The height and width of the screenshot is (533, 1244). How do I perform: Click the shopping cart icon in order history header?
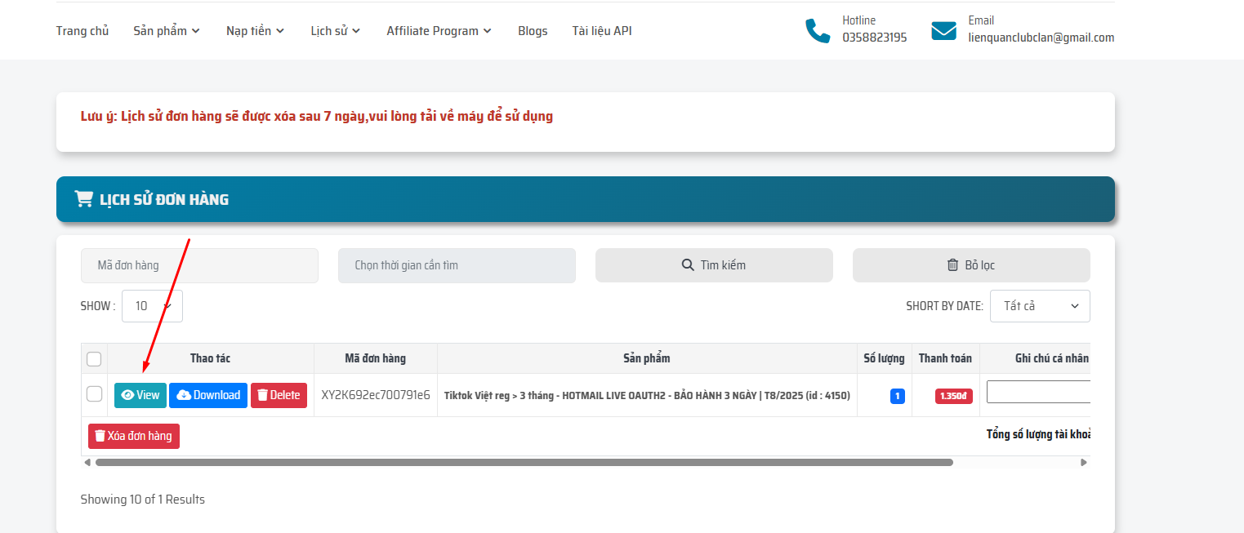click(x=83, y=198)
